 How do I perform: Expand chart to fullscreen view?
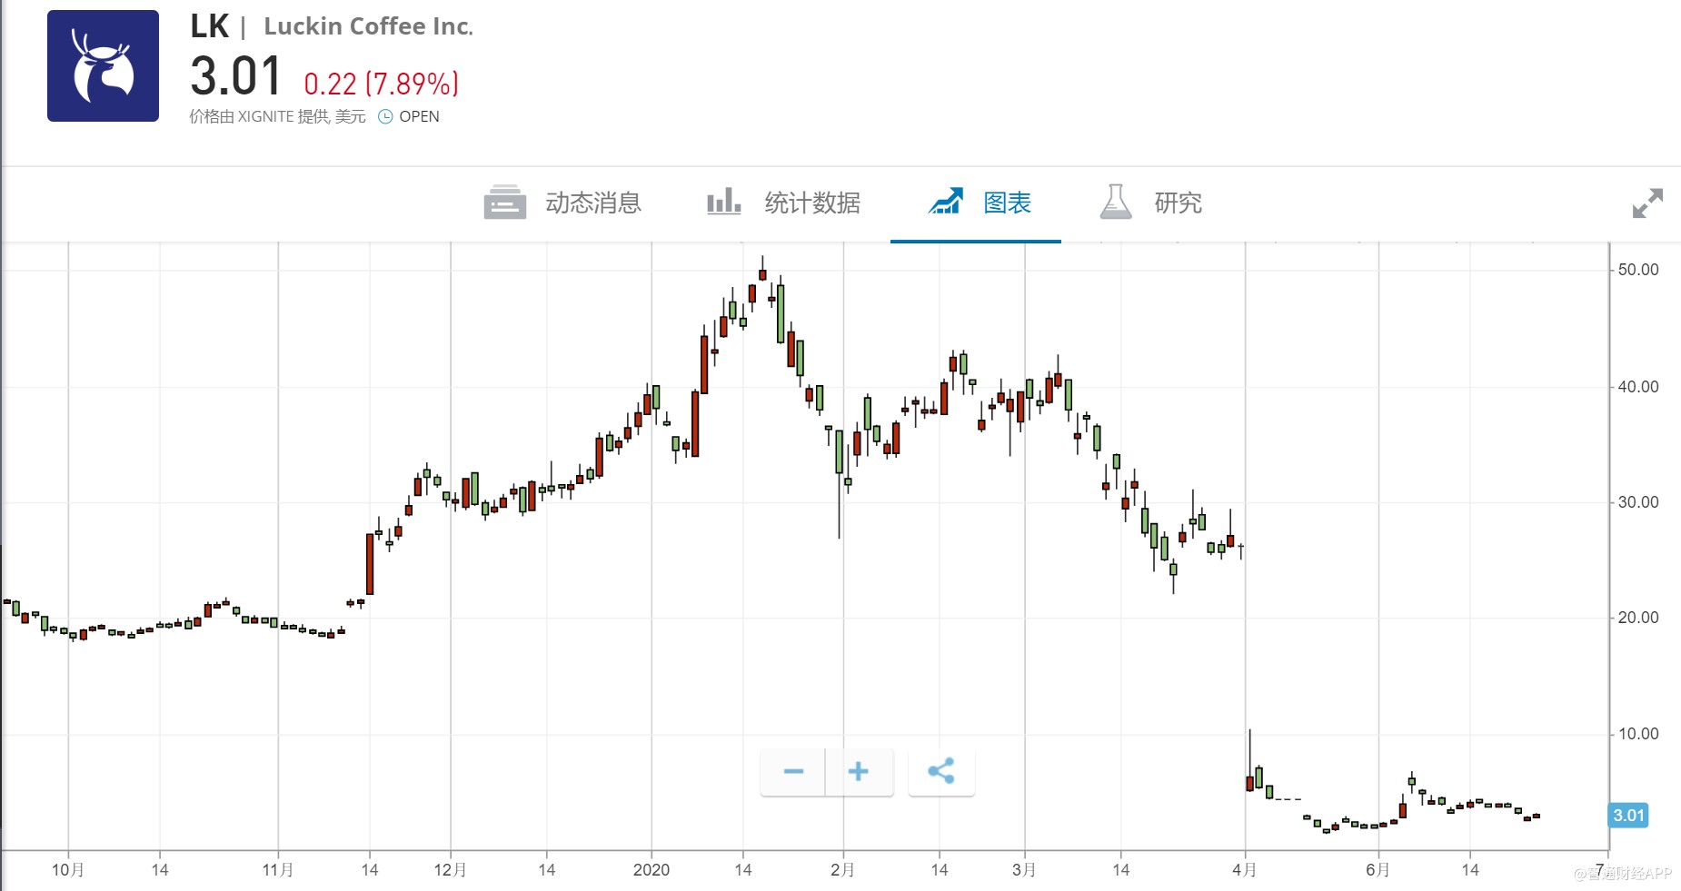1646,203
